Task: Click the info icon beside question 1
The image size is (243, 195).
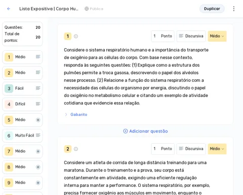Action: tap(76, 36)
